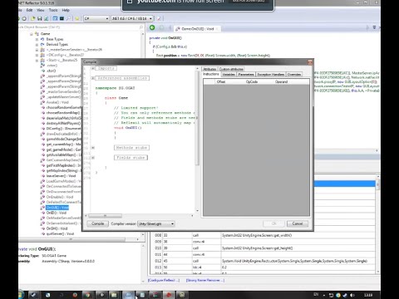Screen dimensions: 399x299
Task: Select Derived Types tree item
Action: coord(57,44)
